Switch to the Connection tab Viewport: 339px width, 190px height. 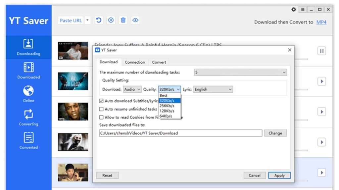click(x=135, y=62)
